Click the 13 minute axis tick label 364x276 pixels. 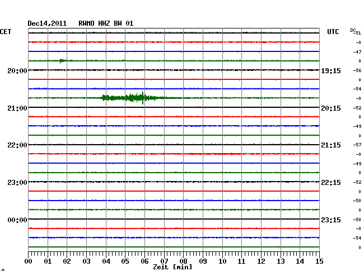click(281, 261)
